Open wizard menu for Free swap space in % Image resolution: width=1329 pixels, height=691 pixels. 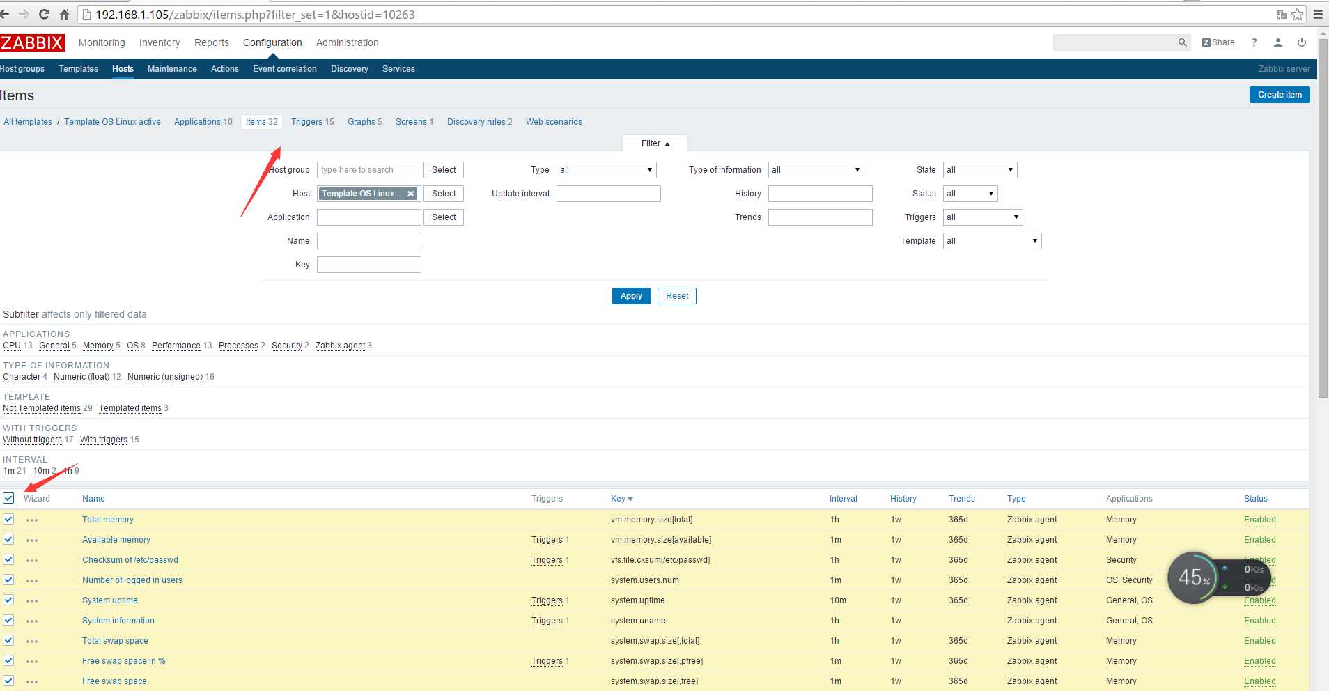pos(32,662)
